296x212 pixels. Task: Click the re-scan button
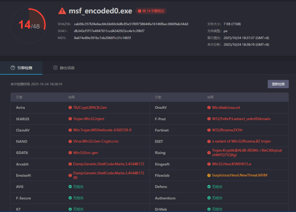coord(278,84)
